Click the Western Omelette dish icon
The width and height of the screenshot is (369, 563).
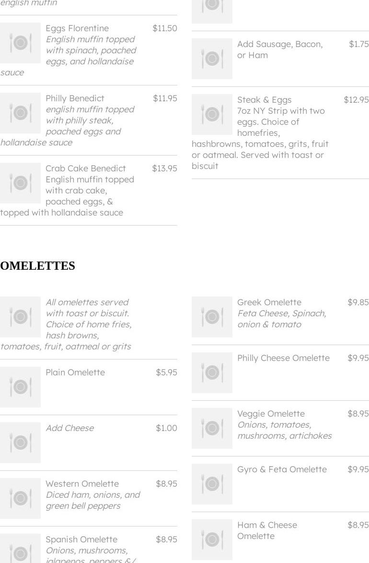click(x=20, y=498)
